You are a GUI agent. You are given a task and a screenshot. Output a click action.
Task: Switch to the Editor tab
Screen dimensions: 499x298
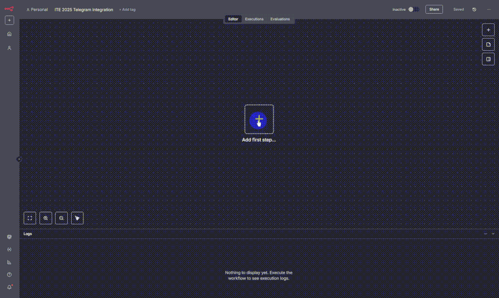tap(233, 19)
